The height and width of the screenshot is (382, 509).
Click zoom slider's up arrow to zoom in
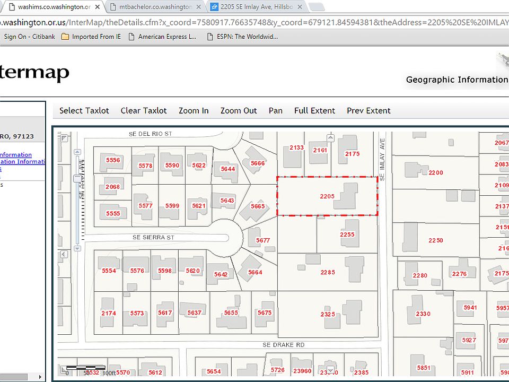click(77, 152)
